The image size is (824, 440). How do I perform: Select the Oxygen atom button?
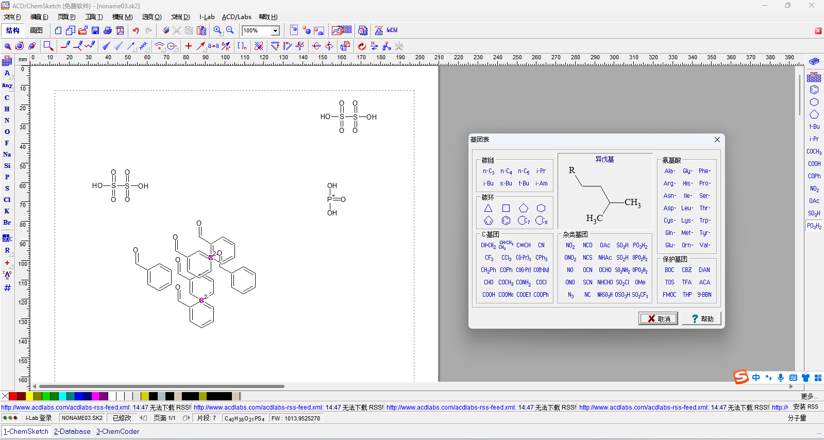[7, 132]
